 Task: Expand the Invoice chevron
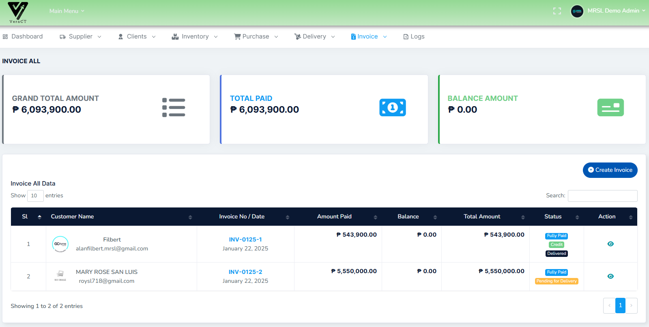(385, 37)
